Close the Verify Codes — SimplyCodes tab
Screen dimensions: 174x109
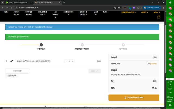31,2
